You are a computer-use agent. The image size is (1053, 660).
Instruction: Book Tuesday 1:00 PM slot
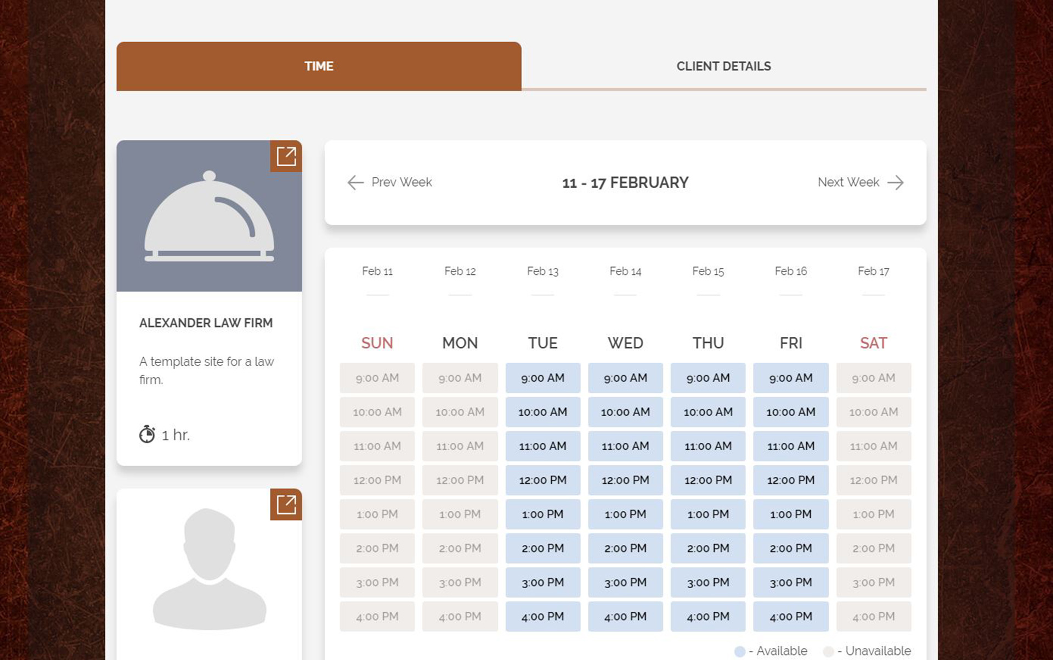pos(543,514)
